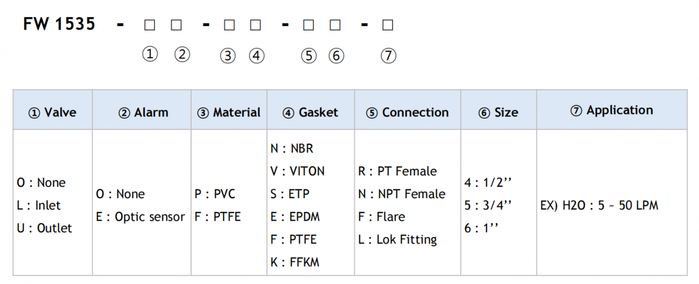Click the 'F : PTFE' material option
This screenshot has height=284, width=699.
(x=217, y=217)
